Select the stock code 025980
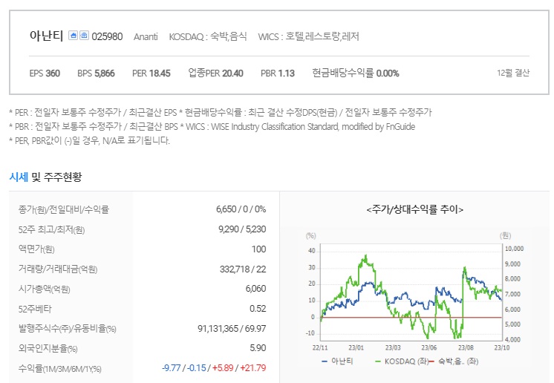 tap(107, 36)
